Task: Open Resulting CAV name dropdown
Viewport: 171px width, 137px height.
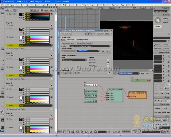Action: (89, 51)
